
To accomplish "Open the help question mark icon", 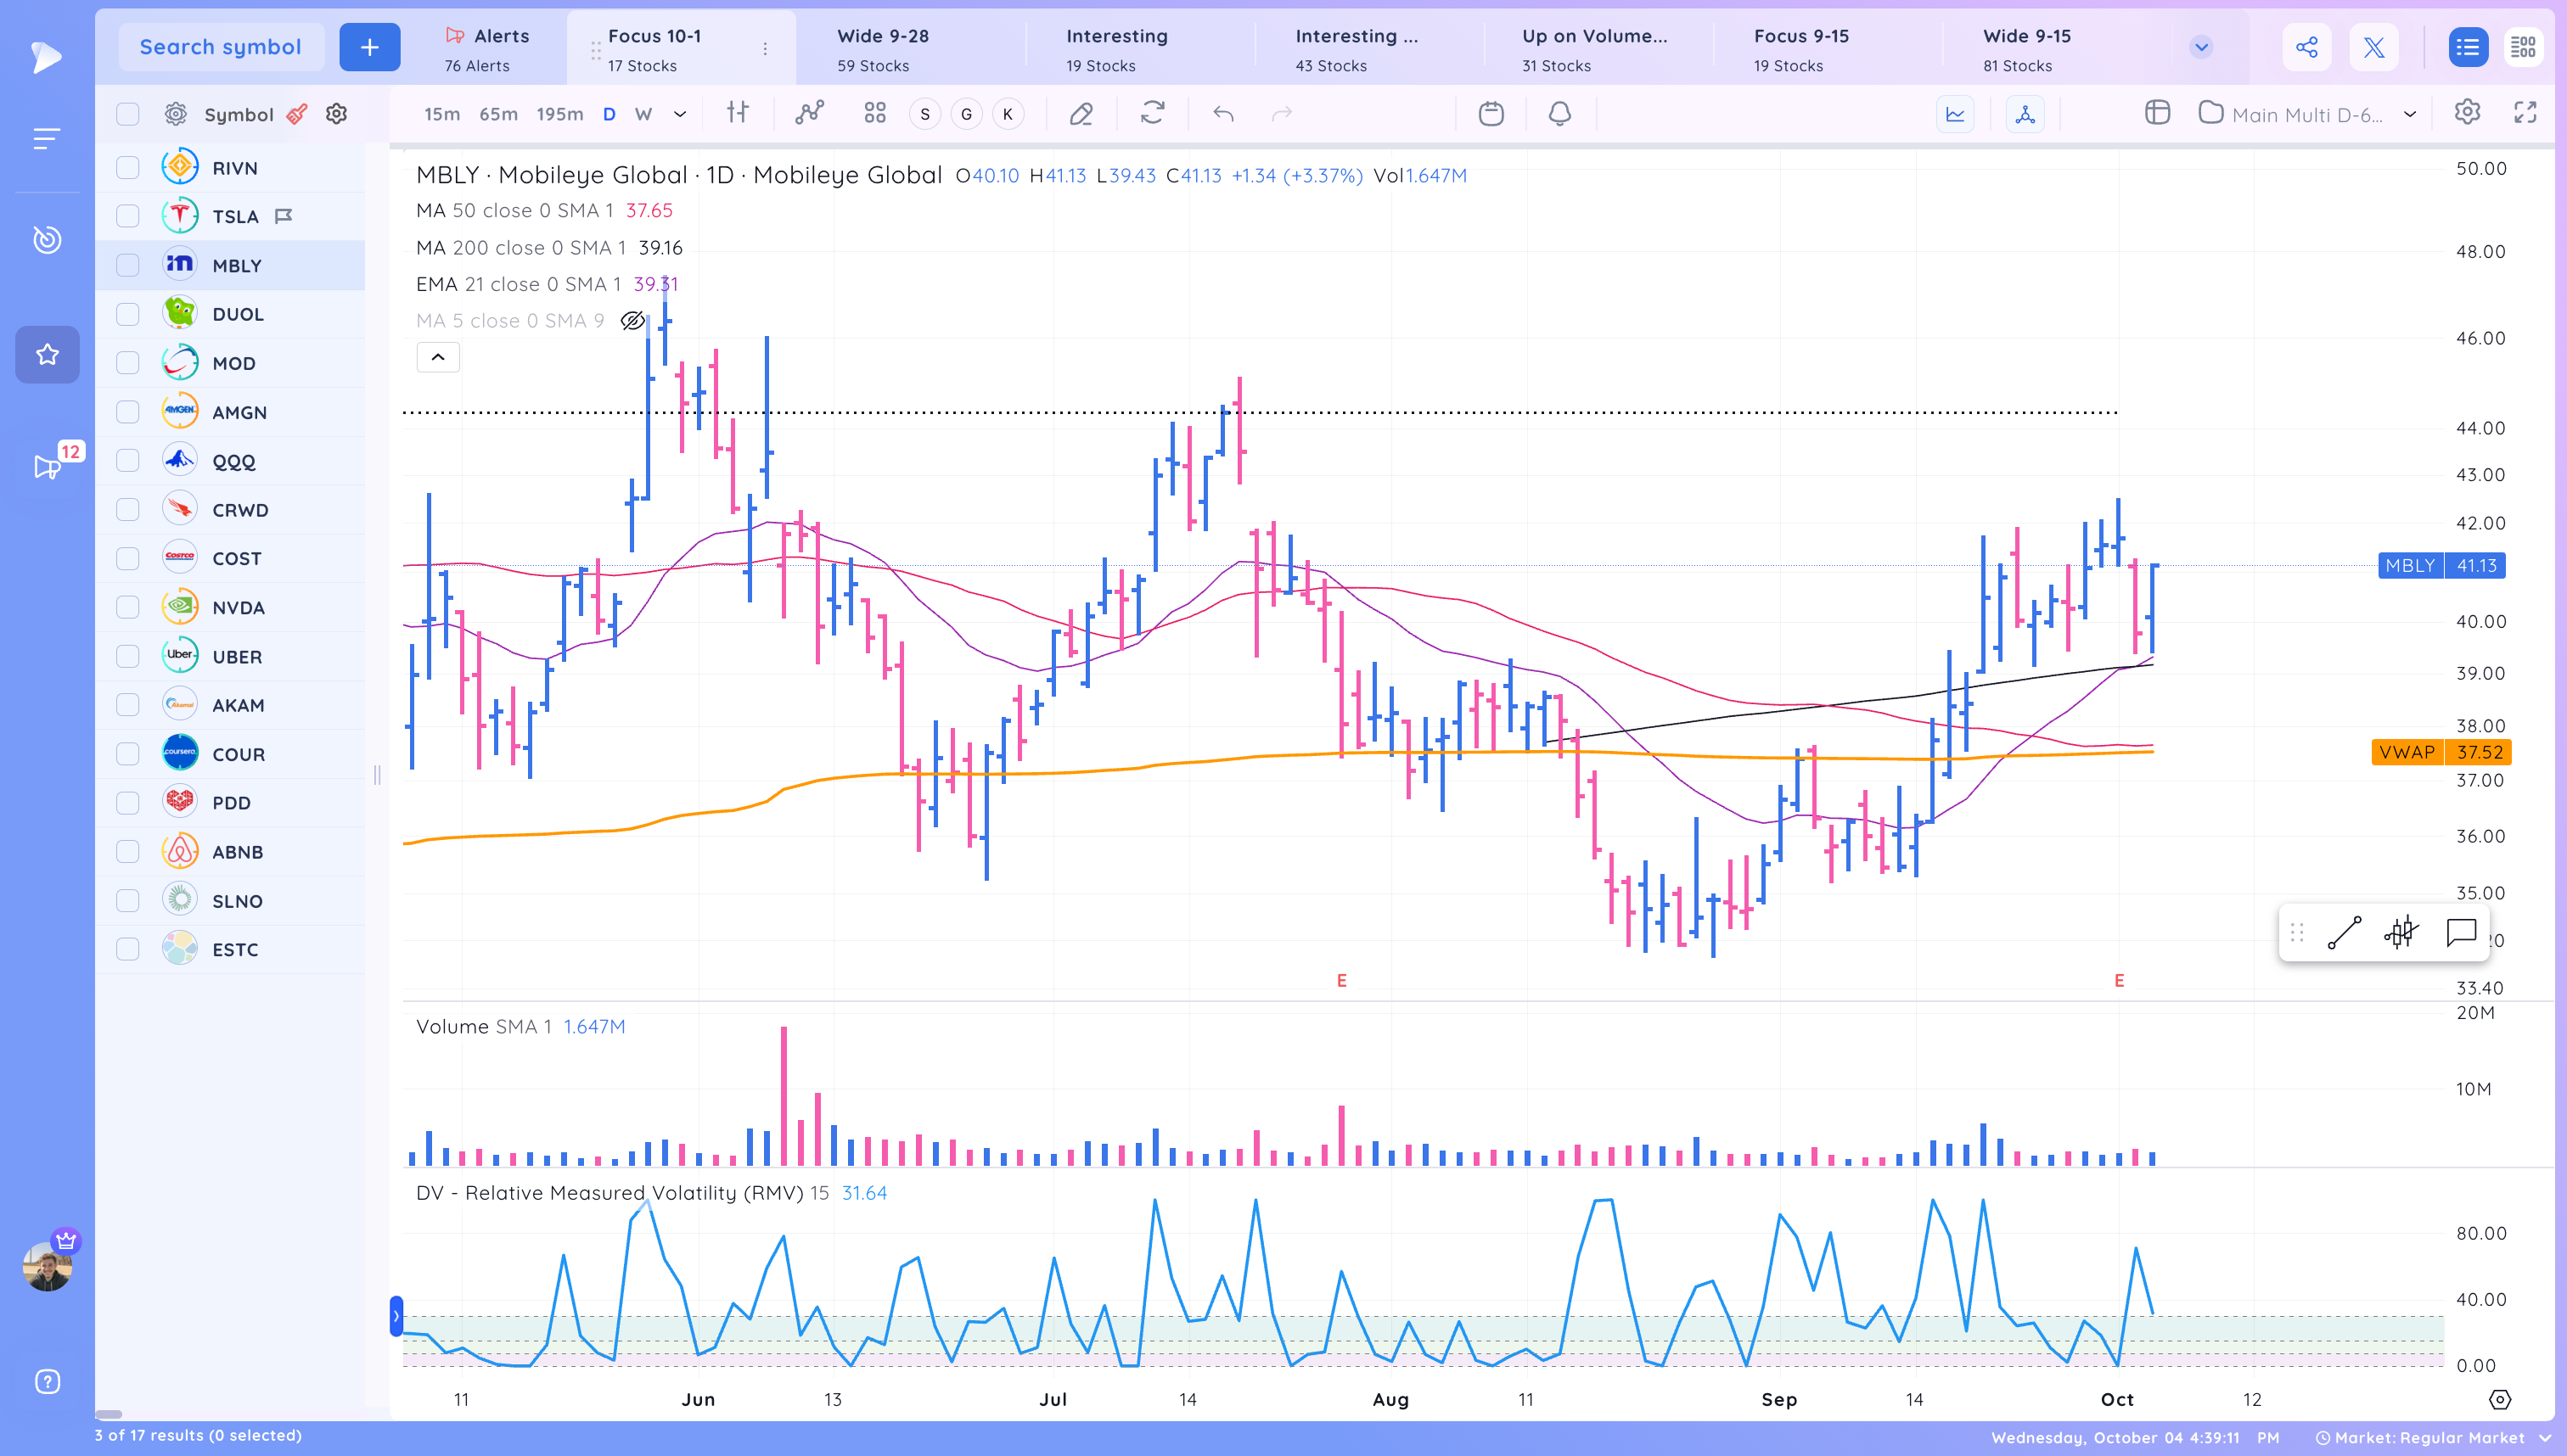I will point(47,1381).
